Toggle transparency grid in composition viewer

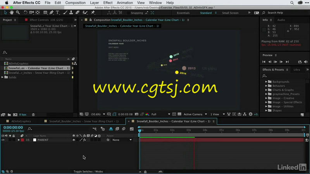click(x=179, y=114)
